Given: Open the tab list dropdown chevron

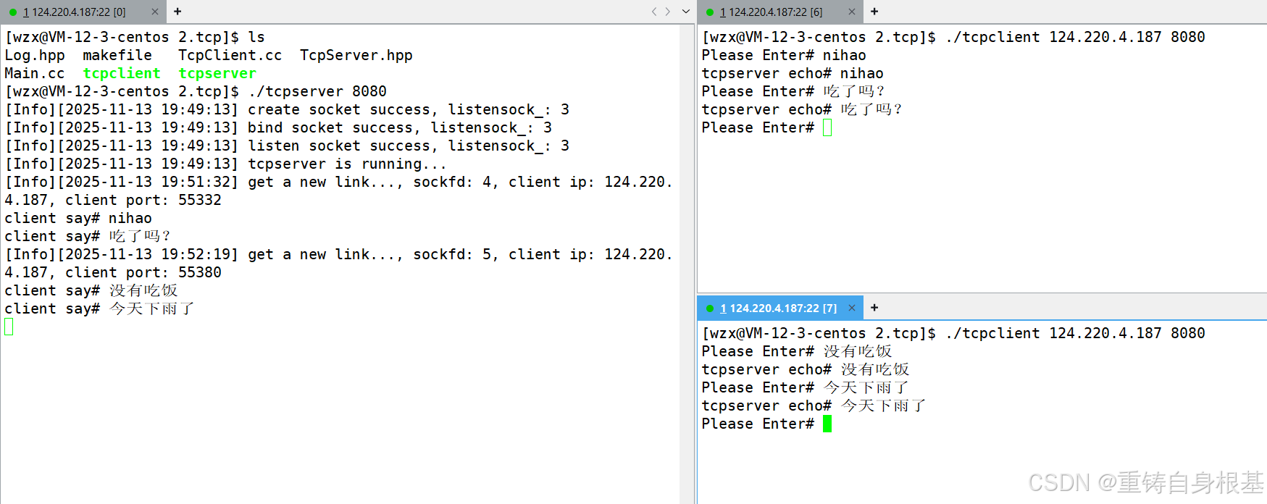Looking at the screenshot, I should [x=686, y=12].
